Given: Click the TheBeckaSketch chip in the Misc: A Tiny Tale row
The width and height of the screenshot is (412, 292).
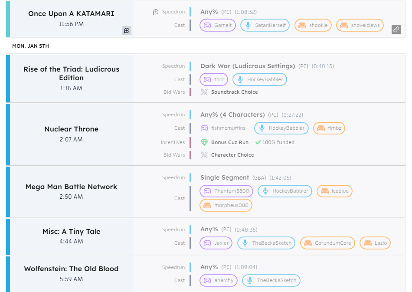Looking at the screenshot, I should coord(266,243).
